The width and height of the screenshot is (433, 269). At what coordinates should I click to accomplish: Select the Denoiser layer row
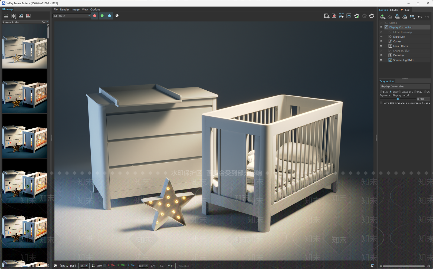pos(405,55)
